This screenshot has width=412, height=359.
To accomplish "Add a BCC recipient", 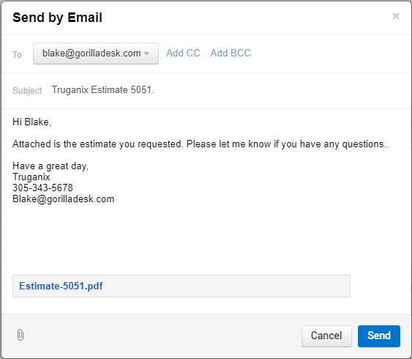I will click(231, 53).
